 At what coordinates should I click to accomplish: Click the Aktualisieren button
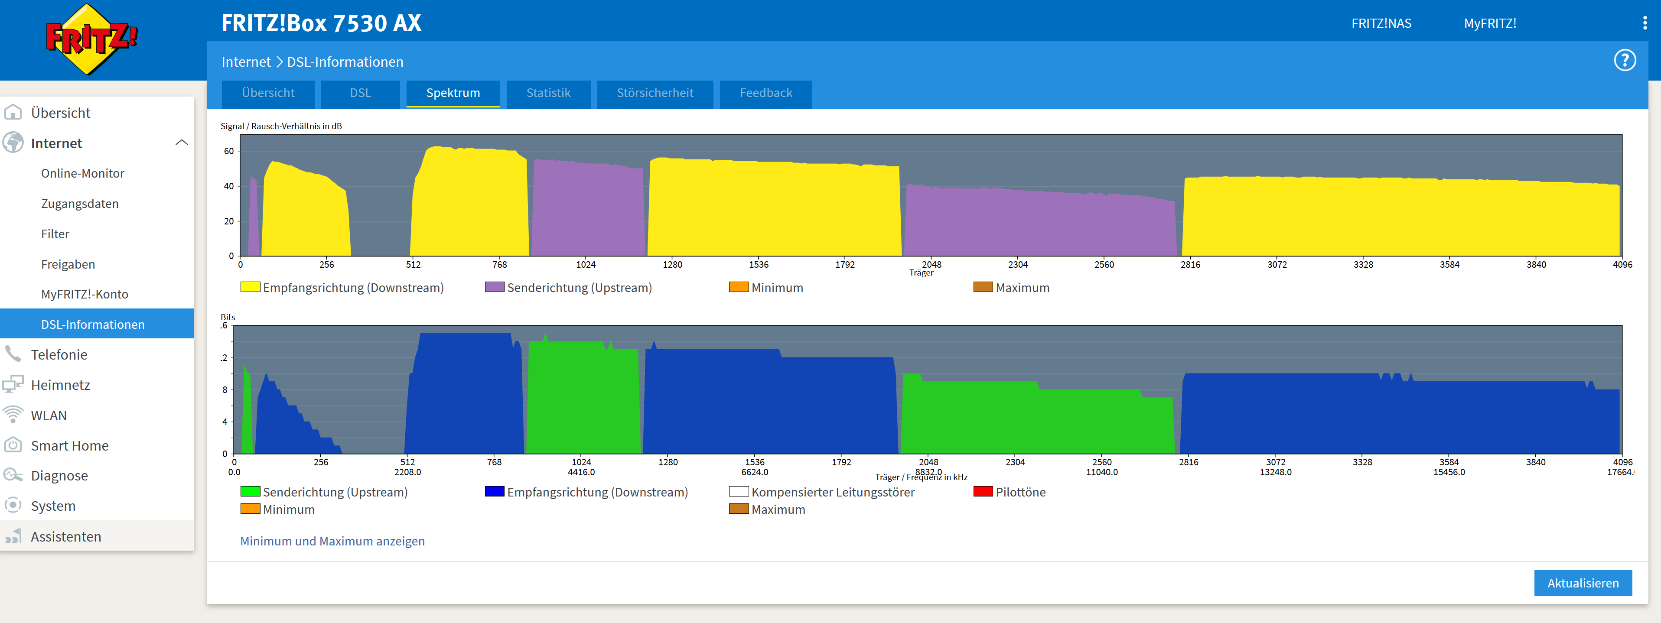coord(1583,583)
